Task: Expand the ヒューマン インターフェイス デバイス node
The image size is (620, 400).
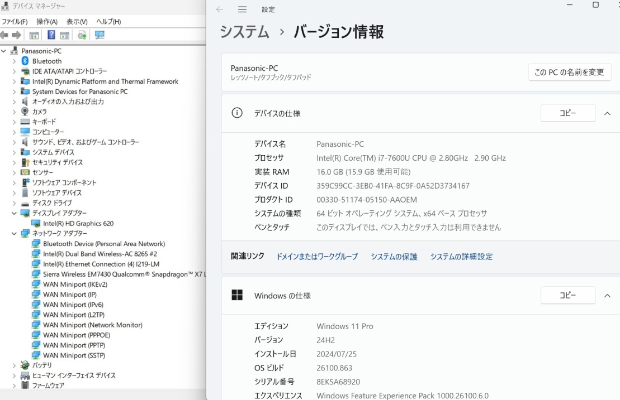Action: 14,375
